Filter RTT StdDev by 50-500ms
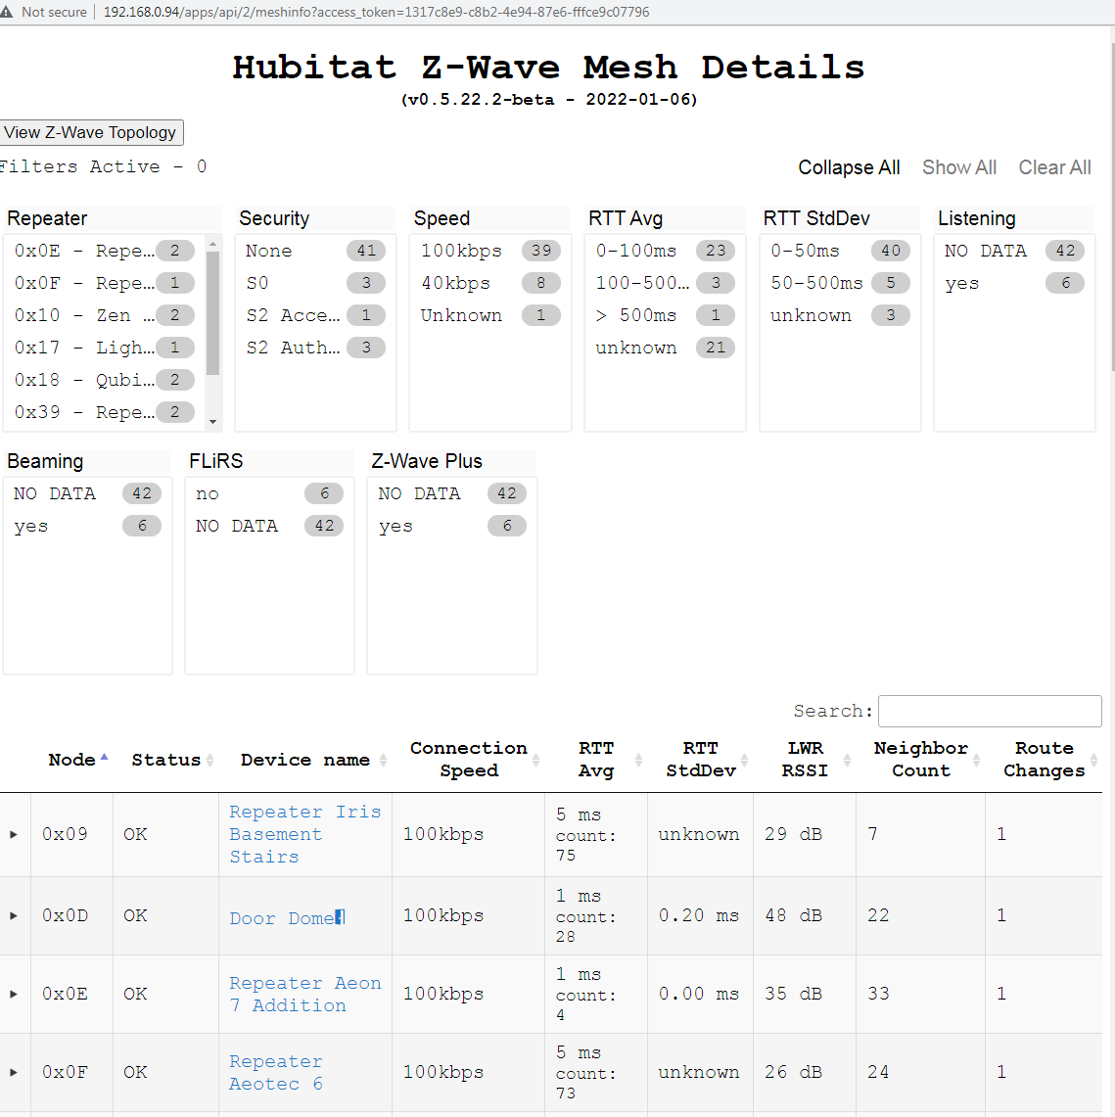The width and height of the screenshot is (1115, 1117). coord(840,283)
